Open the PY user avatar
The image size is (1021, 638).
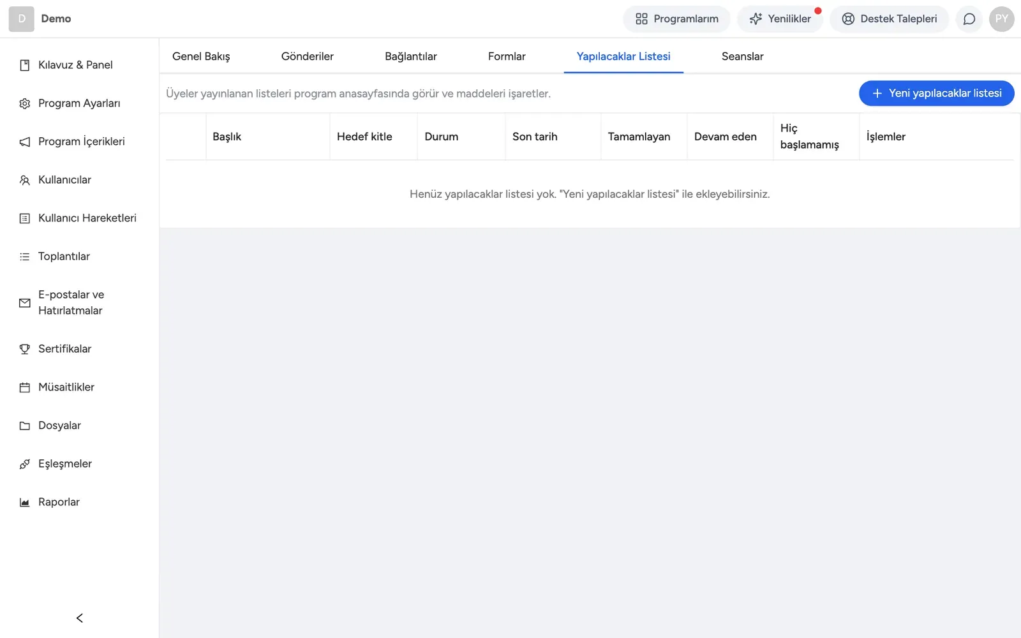pyautogui.click(x=1002, y=19)
